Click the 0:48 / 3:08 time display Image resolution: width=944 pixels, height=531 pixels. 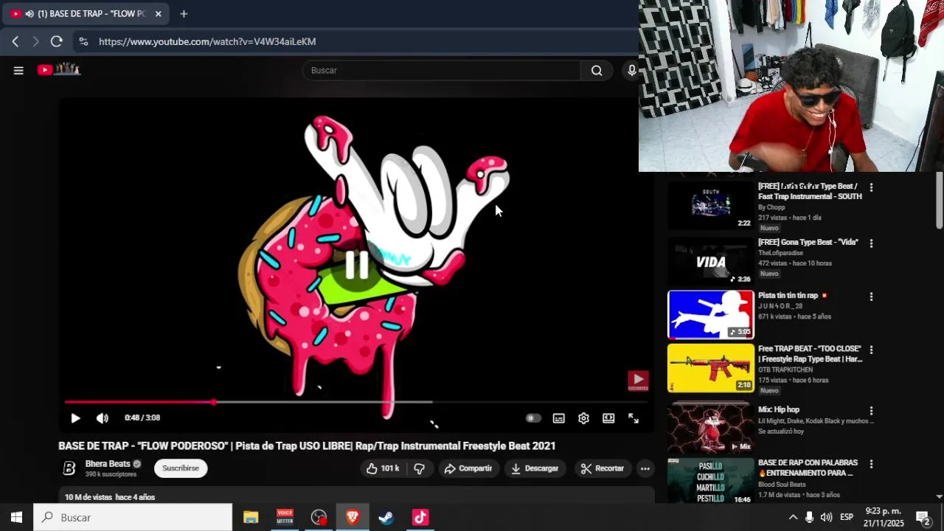[x=142, y=418]
